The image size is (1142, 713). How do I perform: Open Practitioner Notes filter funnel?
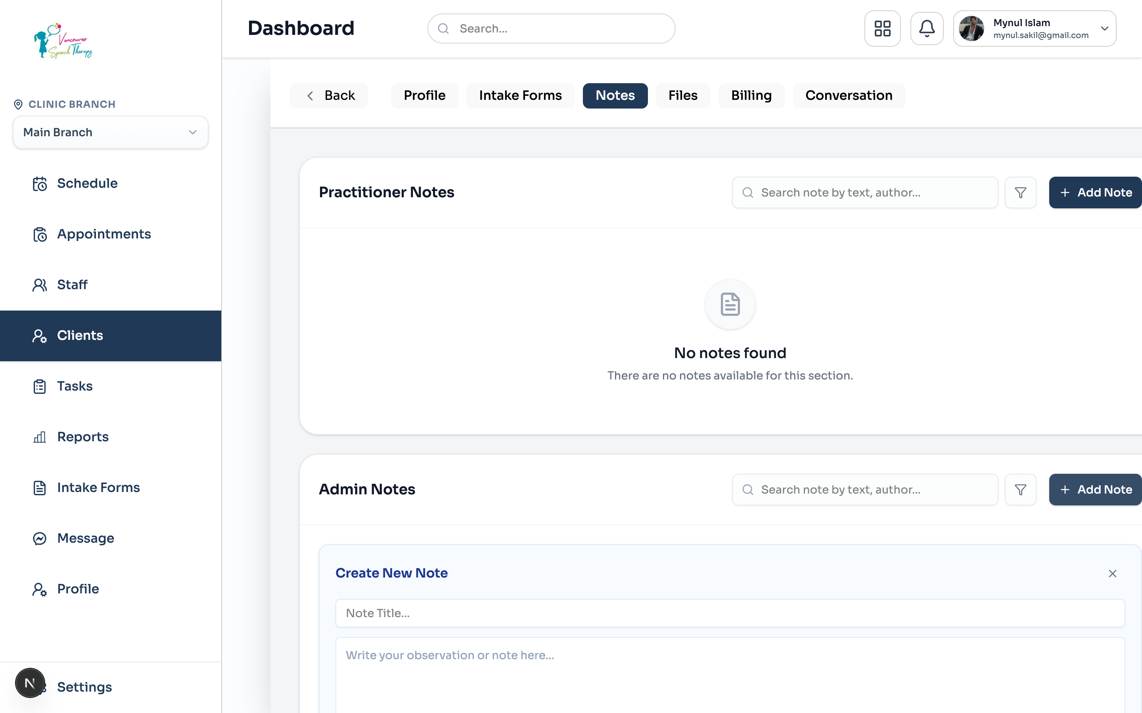(x=1020, y=193)
